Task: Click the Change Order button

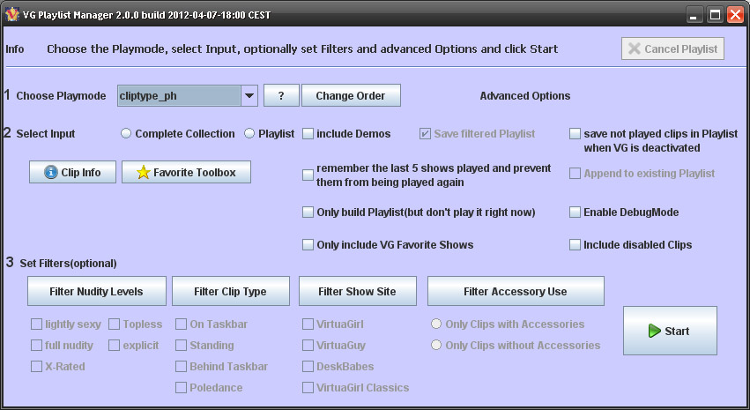Action: click(x=350, y=95)
